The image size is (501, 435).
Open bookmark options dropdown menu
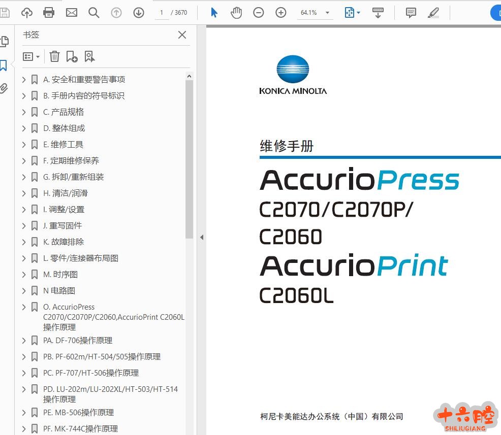[32, 56]
